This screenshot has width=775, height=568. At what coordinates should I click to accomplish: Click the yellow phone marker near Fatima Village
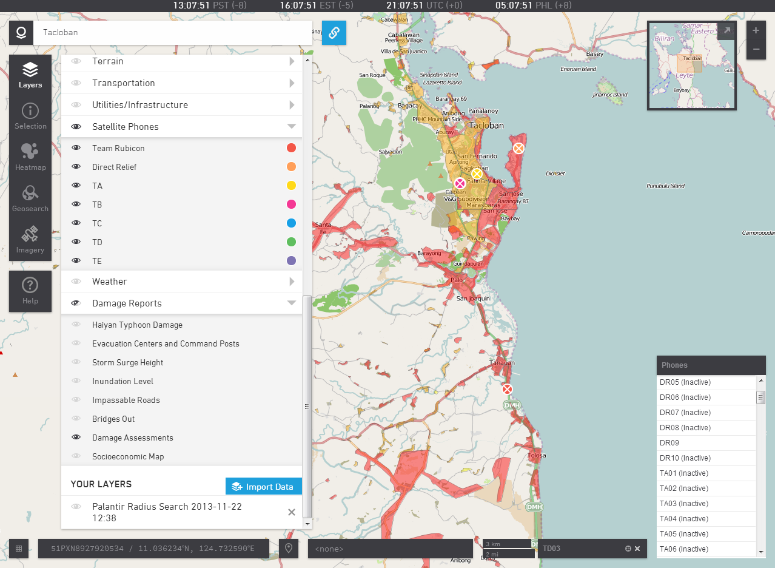point(477,174)
